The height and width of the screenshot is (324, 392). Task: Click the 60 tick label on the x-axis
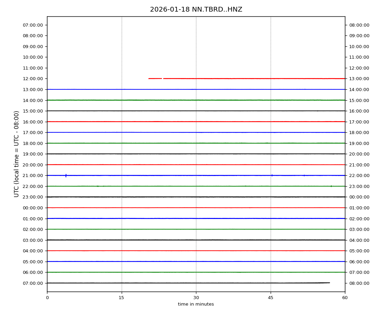(x=345, y=298)
